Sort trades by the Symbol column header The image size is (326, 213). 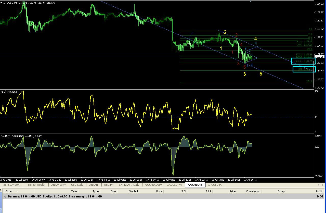click(x=133, y=191)
